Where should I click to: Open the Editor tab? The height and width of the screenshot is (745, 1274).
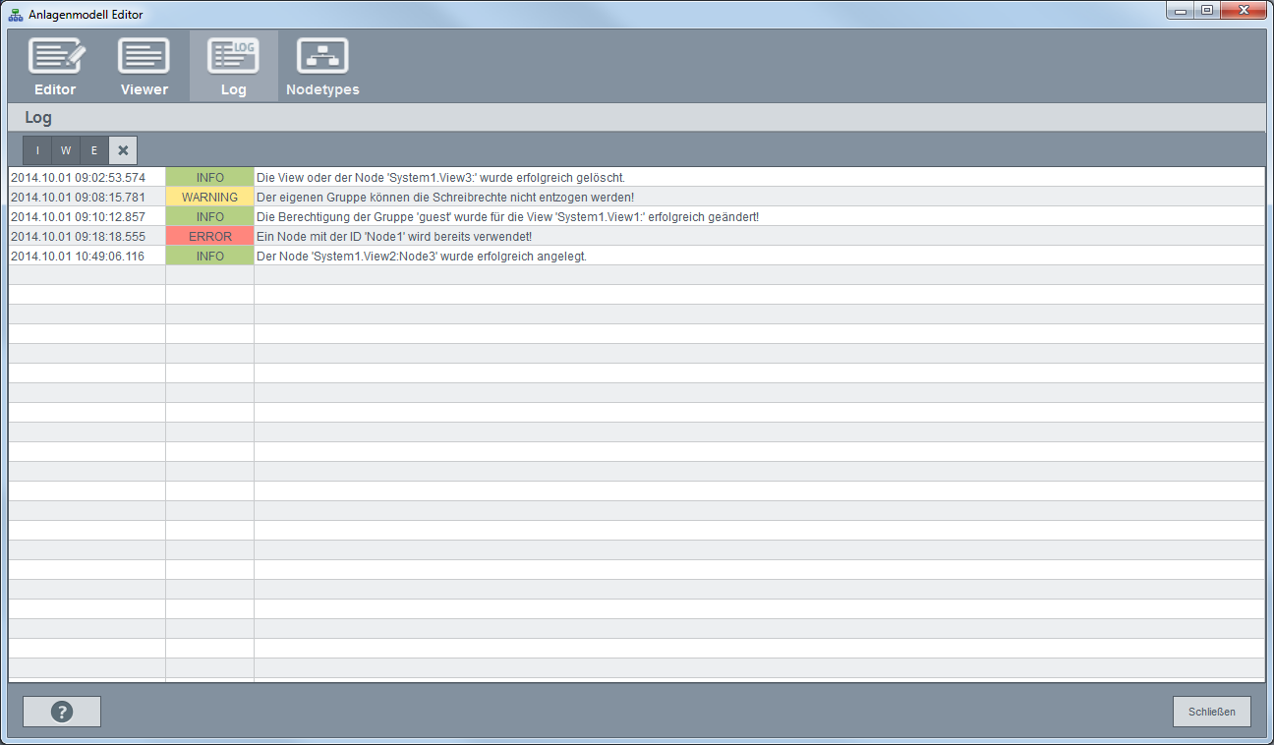55,66
